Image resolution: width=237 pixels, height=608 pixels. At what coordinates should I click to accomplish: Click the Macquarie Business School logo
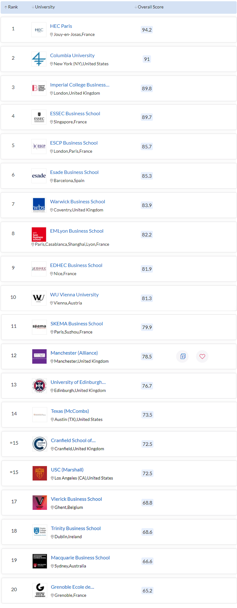(x=40, y=561)
